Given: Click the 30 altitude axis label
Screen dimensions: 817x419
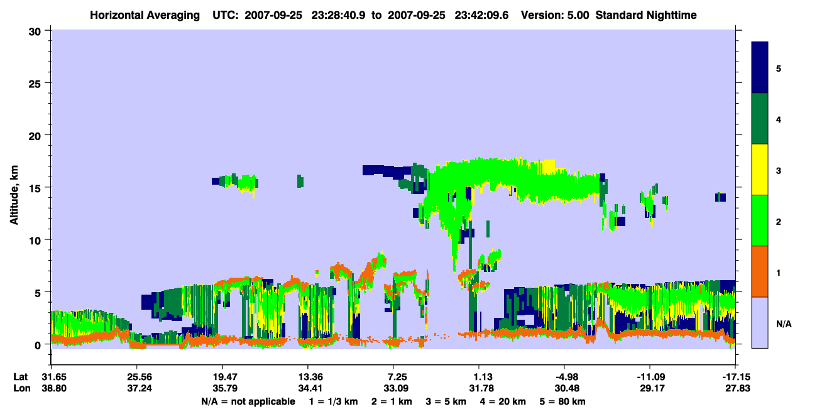Looking at the screenshot, I should [x=35, y=31].
